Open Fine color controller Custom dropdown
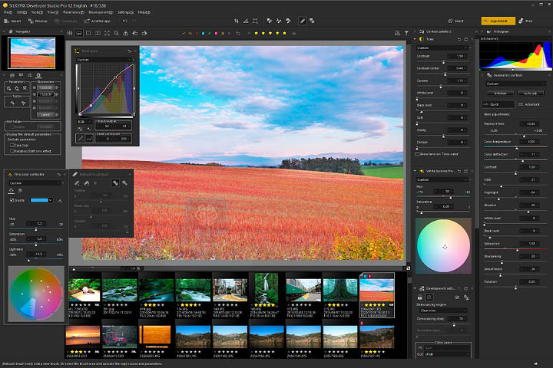 (x=35, y=183)
